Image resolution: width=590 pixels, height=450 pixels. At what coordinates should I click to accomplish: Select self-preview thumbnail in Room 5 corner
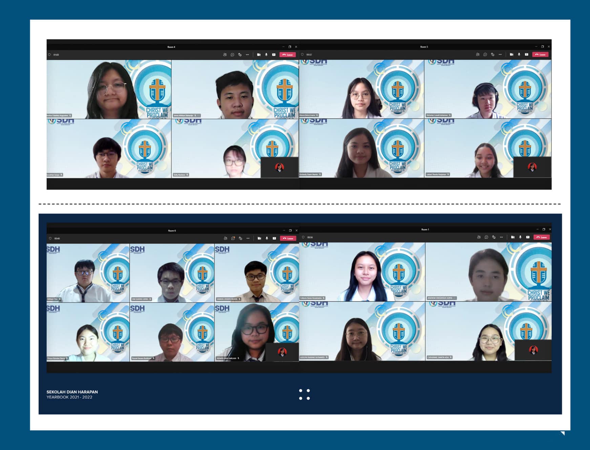pos(532,167)
